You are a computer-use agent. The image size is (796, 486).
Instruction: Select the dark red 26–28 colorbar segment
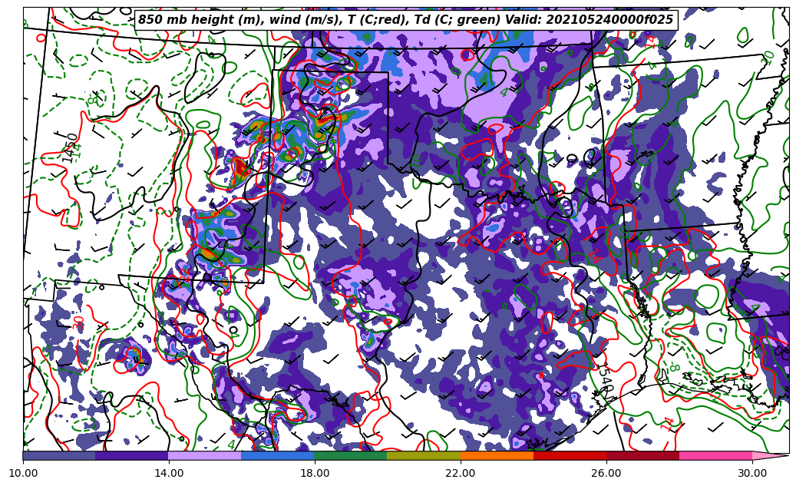click(642, 455)
